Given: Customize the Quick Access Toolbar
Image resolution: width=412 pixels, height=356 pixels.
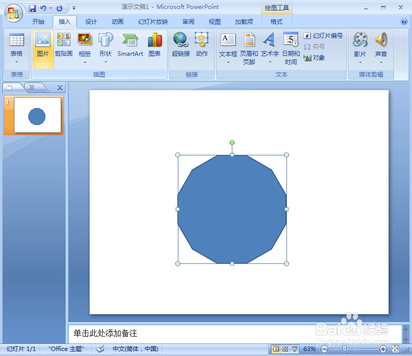Looking at the screenshot, I should [x=74, y=8].
